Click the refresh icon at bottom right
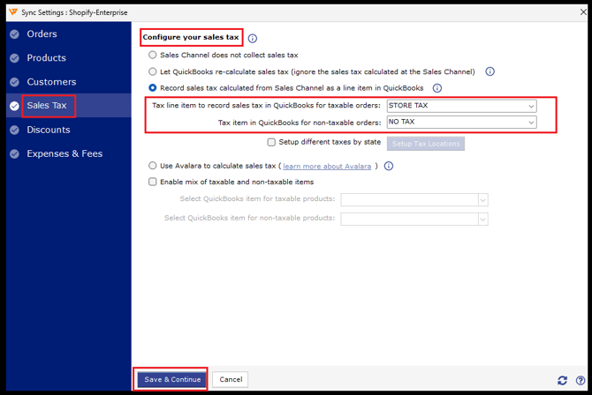 pos(562,380)
